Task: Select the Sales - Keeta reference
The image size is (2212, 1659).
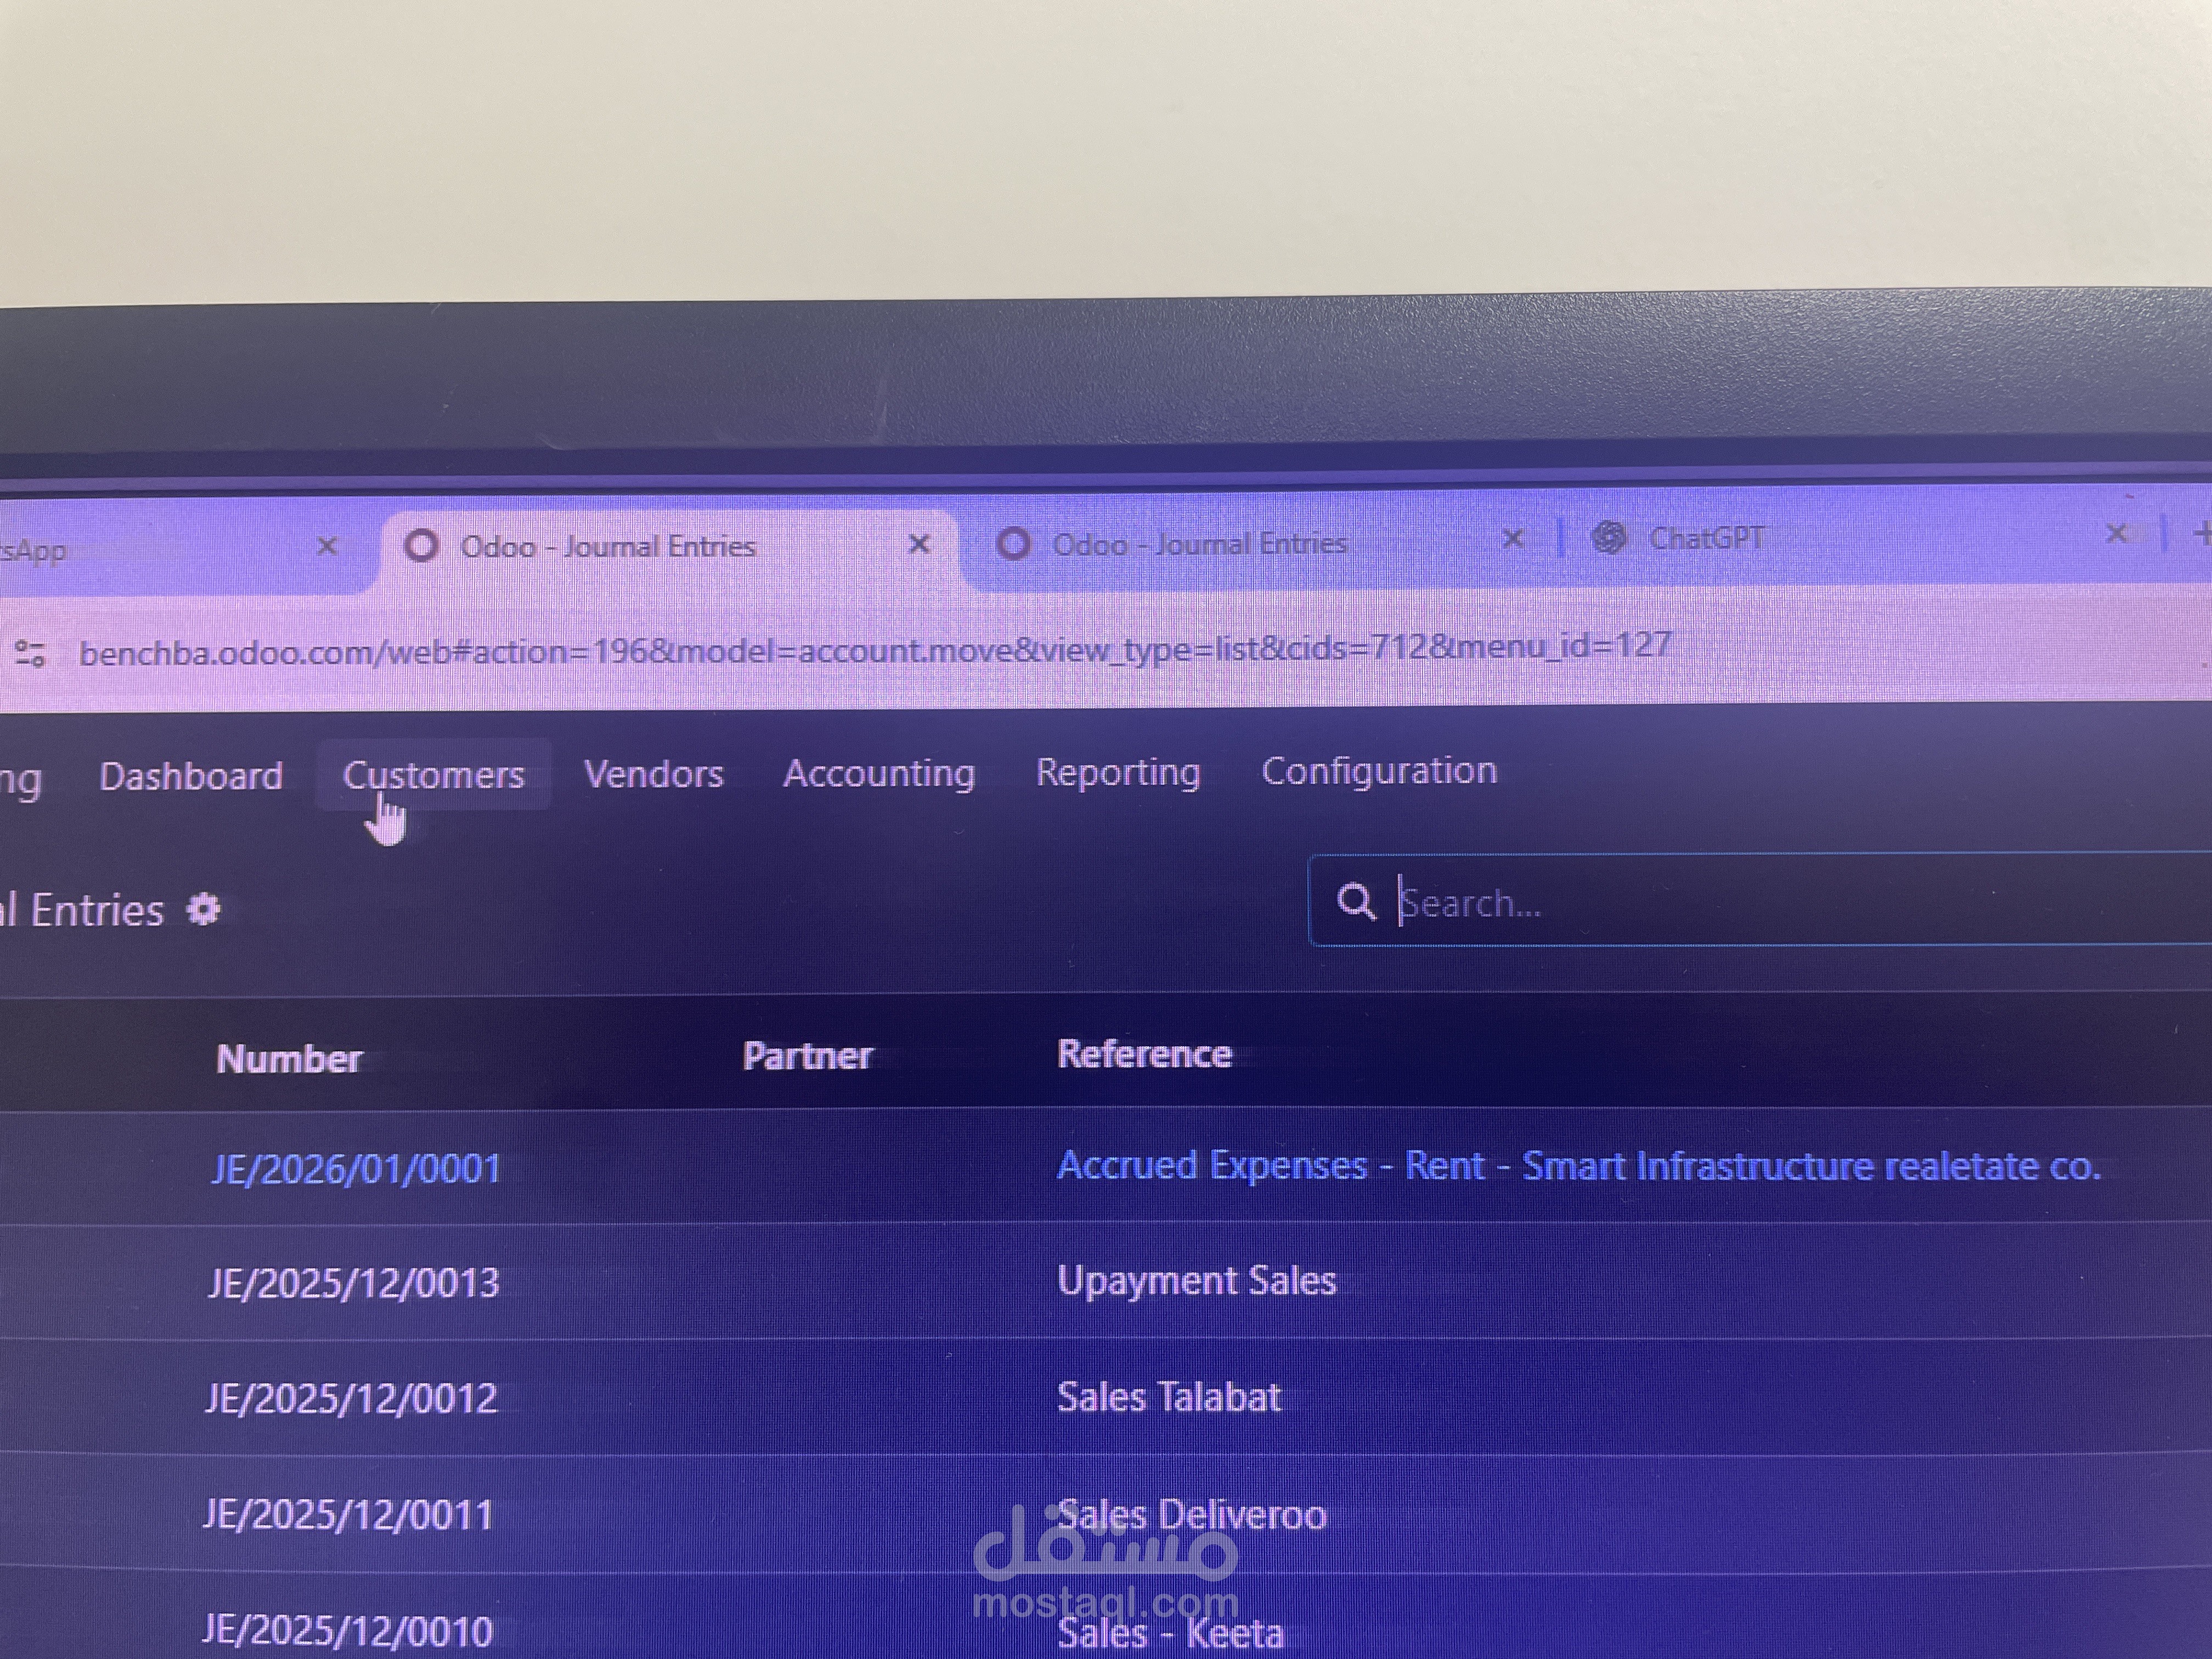Action: pos(1170,1634)
